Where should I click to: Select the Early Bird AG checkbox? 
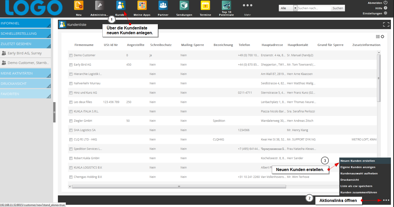click(x=71, y=65)
